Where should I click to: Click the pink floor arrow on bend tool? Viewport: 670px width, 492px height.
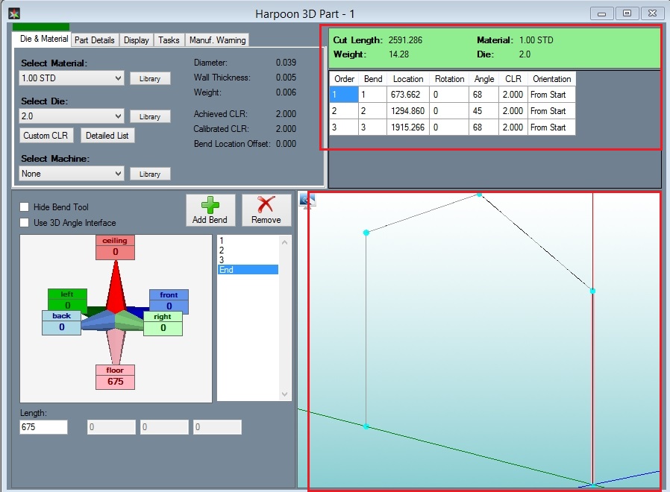pyautogui.click(x=116, y=346)
